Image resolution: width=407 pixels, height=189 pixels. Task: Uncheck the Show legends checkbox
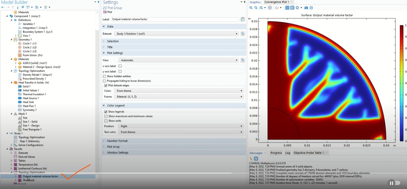pos(106,112)
